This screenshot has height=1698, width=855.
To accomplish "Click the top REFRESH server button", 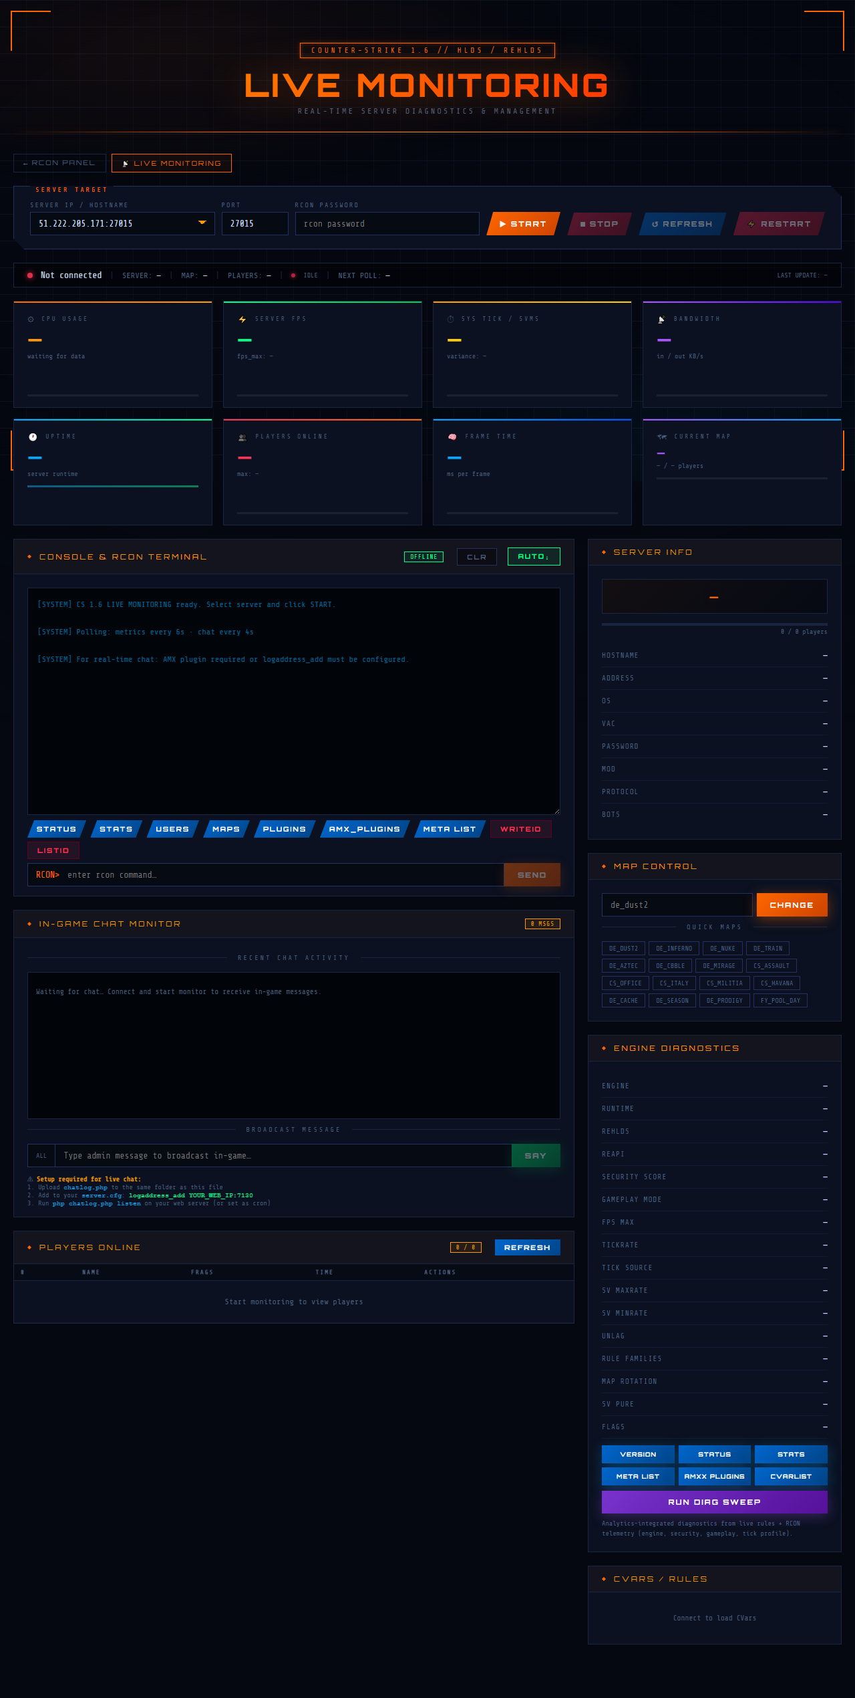I will tap(682, 224).
